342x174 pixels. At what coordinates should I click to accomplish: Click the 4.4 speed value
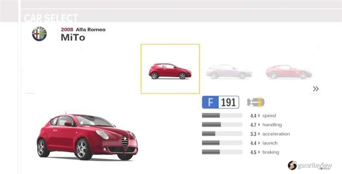253,116
